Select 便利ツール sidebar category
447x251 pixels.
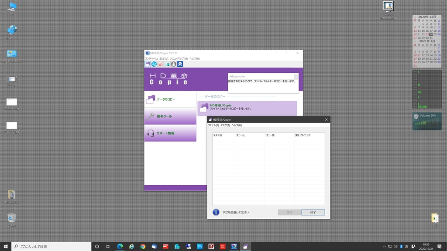point(170,116)
